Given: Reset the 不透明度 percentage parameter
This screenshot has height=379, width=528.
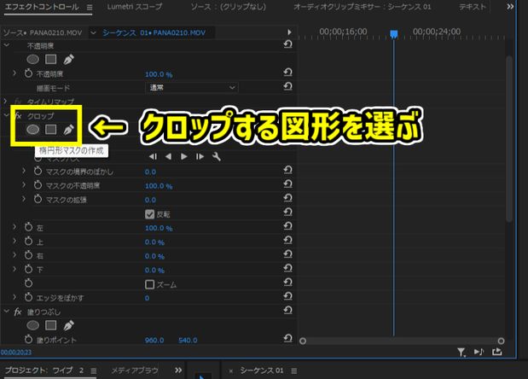Looking at the screenshot, I should [x=288, y=72].
